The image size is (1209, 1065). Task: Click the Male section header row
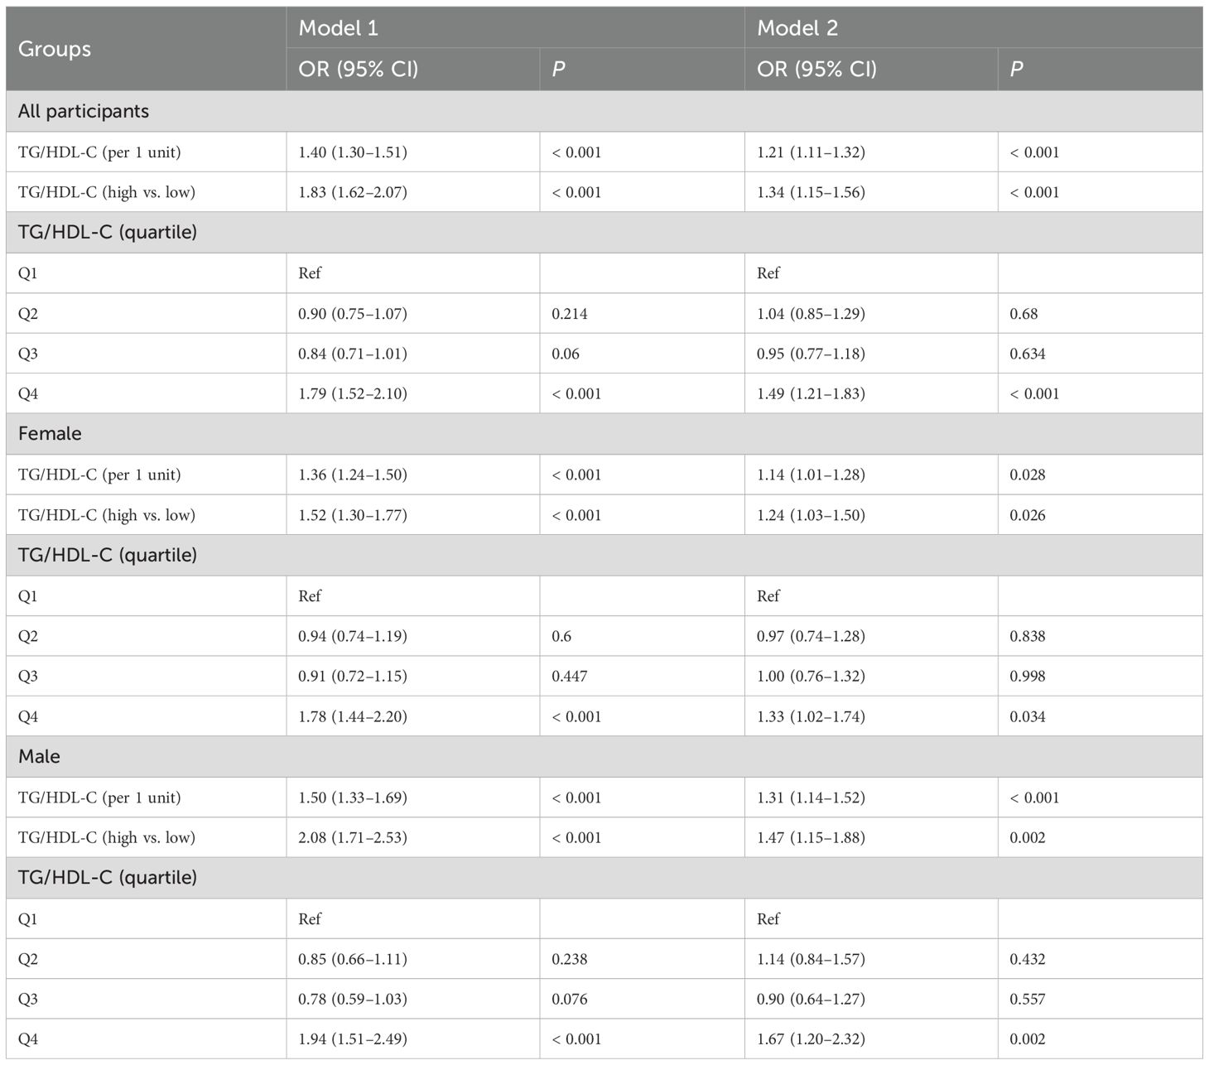[39, 756]
